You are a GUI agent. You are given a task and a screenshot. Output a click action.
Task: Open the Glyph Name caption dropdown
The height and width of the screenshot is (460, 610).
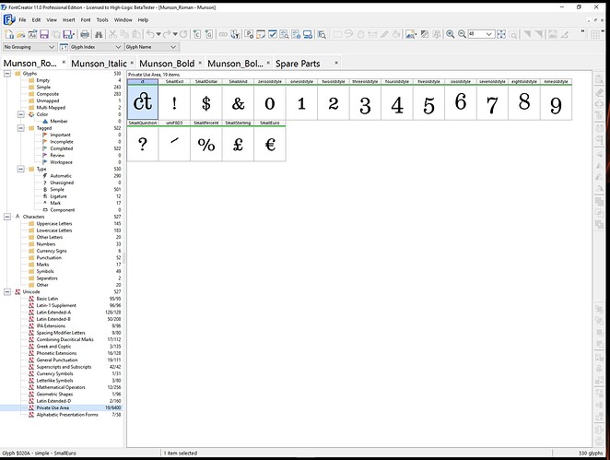pos(151,47)
